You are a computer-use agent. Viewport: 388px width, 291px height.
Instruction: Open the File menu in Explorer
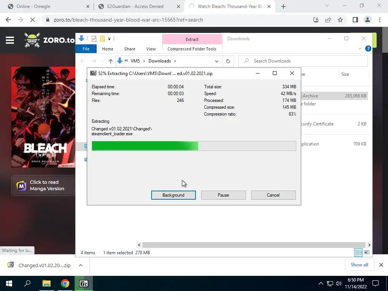click(86, 49)
